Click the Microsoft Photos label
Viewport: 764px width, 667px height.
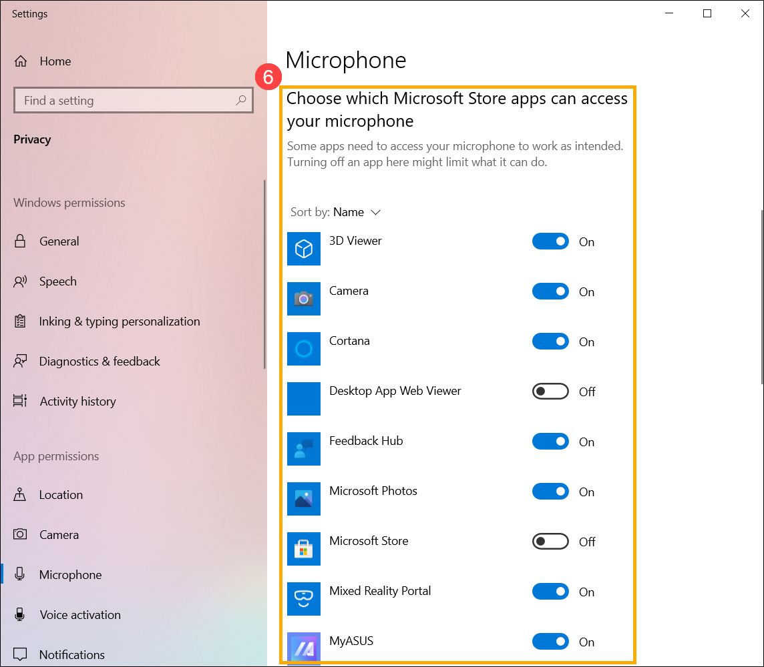click(373, 490)
